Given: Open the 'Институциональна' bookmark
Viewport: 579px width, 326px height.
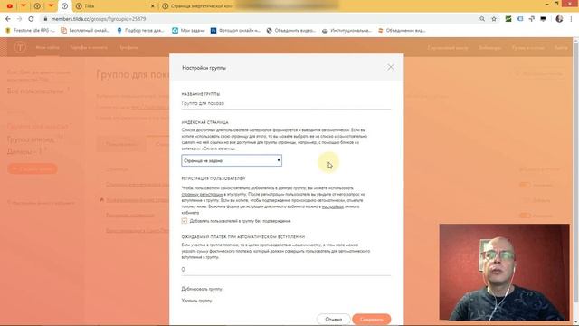Looking at the screenshot, I should (346, 31).
